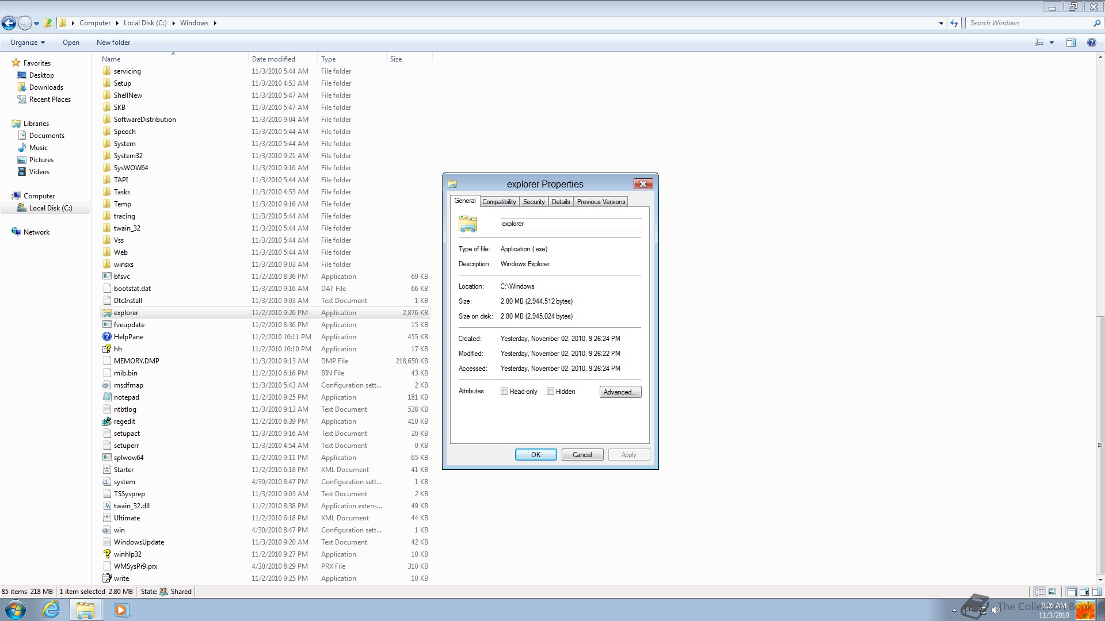Click the Start orb button
The width and height of the screenshot is (1105, 621).
(x=16, y=609)
